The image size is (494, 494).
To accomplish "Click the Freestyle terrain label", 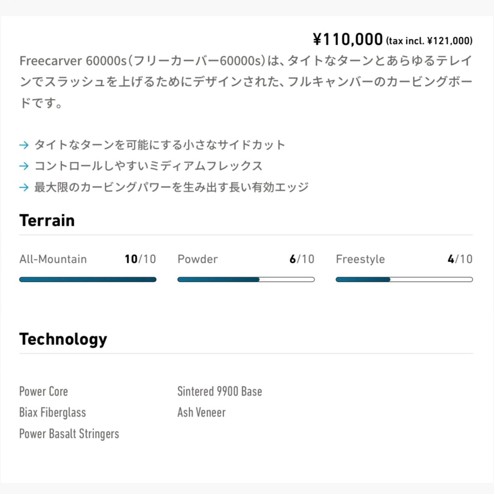I will tap(360, 259).
